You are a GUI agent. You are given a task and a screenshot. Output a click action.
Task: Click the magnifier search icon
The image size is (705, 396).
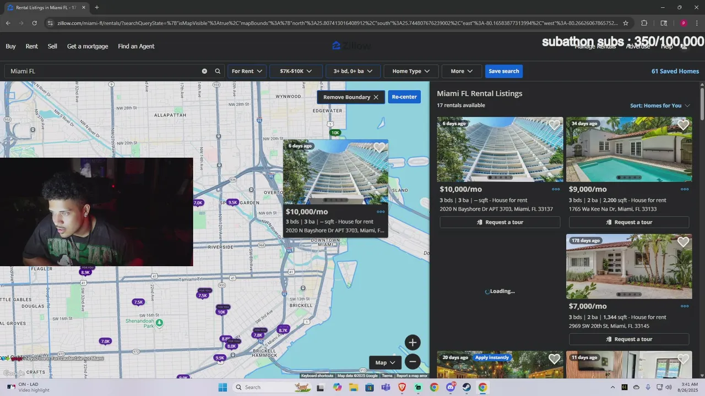click(218, 71)
